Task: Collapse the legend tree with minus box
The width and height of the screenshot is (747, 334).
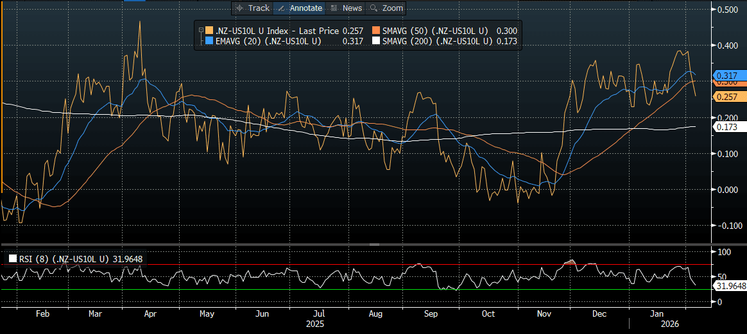Action: tap(201, 31)
